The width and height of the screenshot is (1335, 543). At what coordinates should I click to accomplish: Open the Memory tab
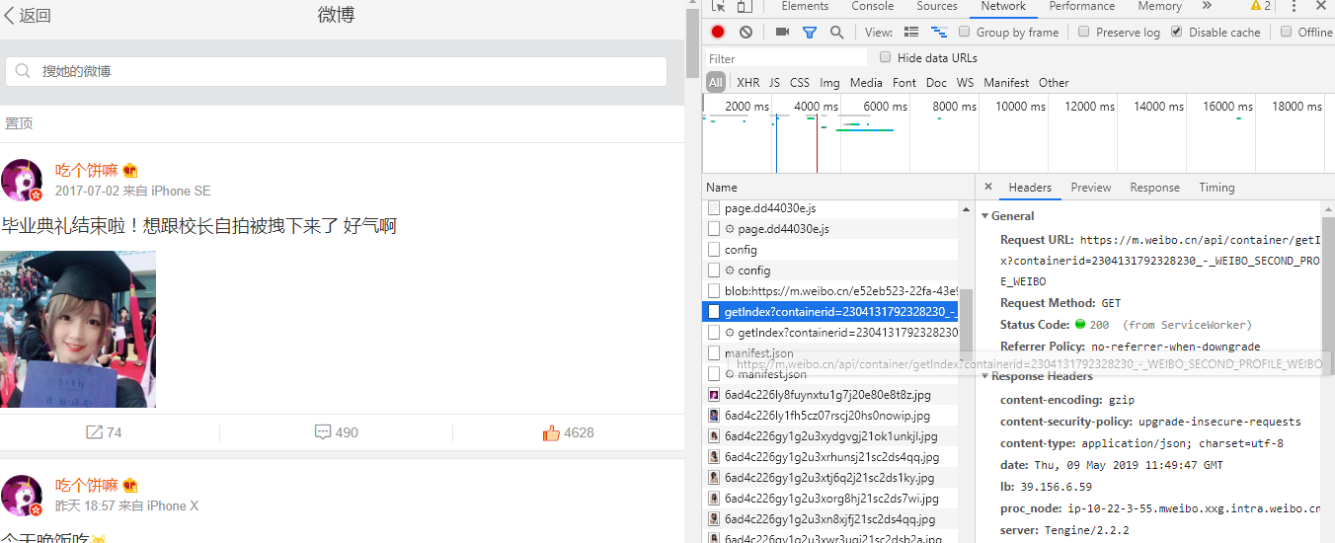coord(1160,6)
